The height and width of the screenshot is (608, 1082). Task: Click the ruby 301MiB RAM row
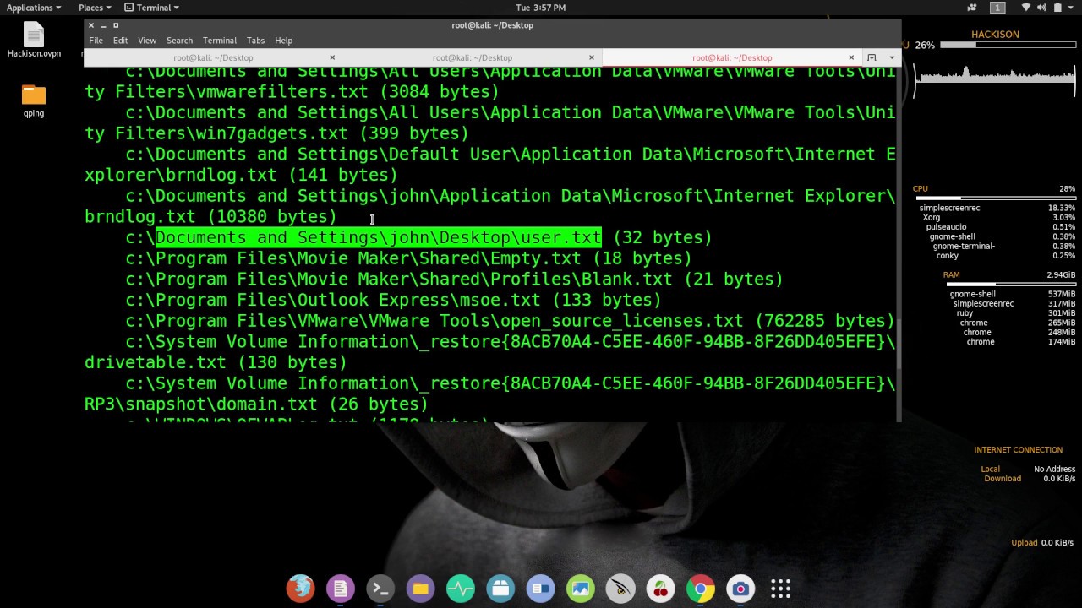pyautogui.click(x=1014, y=313)
